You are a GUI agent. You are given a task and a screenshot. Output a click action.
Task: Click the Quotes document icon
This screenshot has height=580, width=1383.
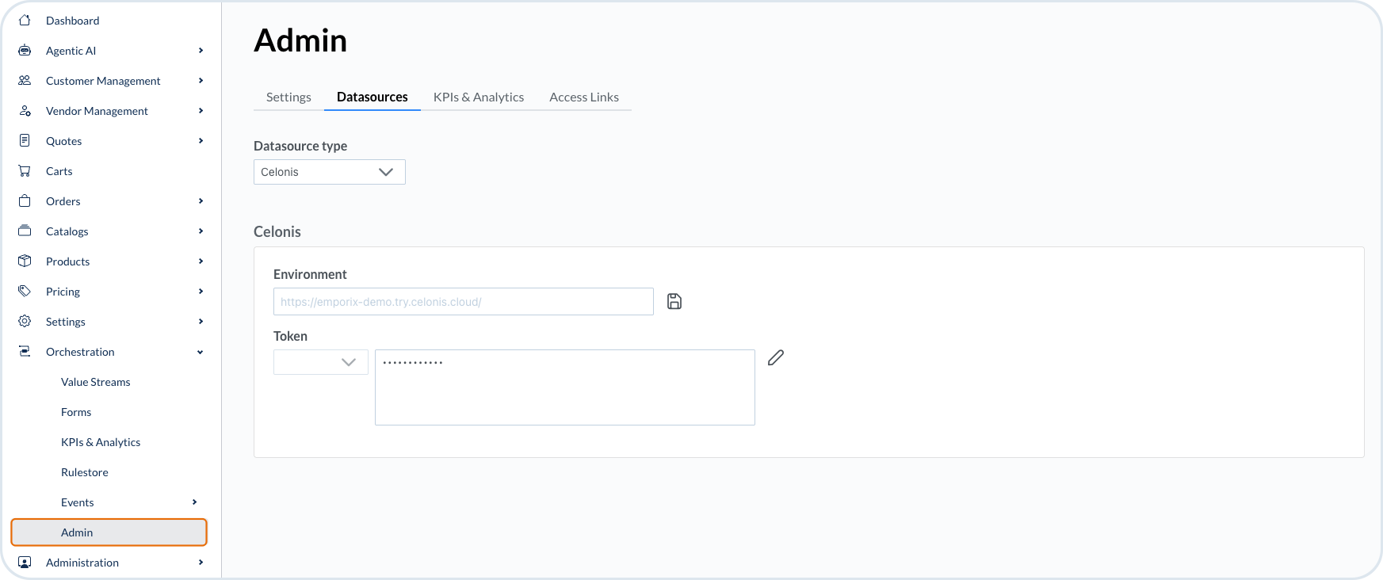click(x=25, y=141)
